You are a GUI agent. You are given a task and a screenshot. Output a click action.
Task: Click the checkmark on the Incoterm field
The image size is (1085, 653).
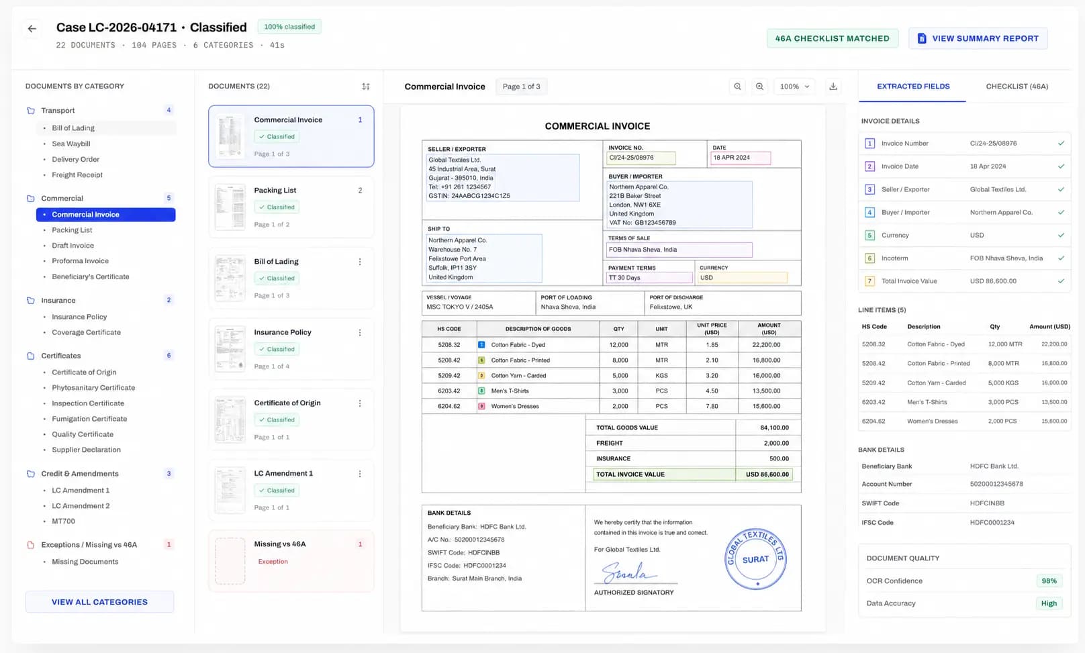click(1061, 258)
